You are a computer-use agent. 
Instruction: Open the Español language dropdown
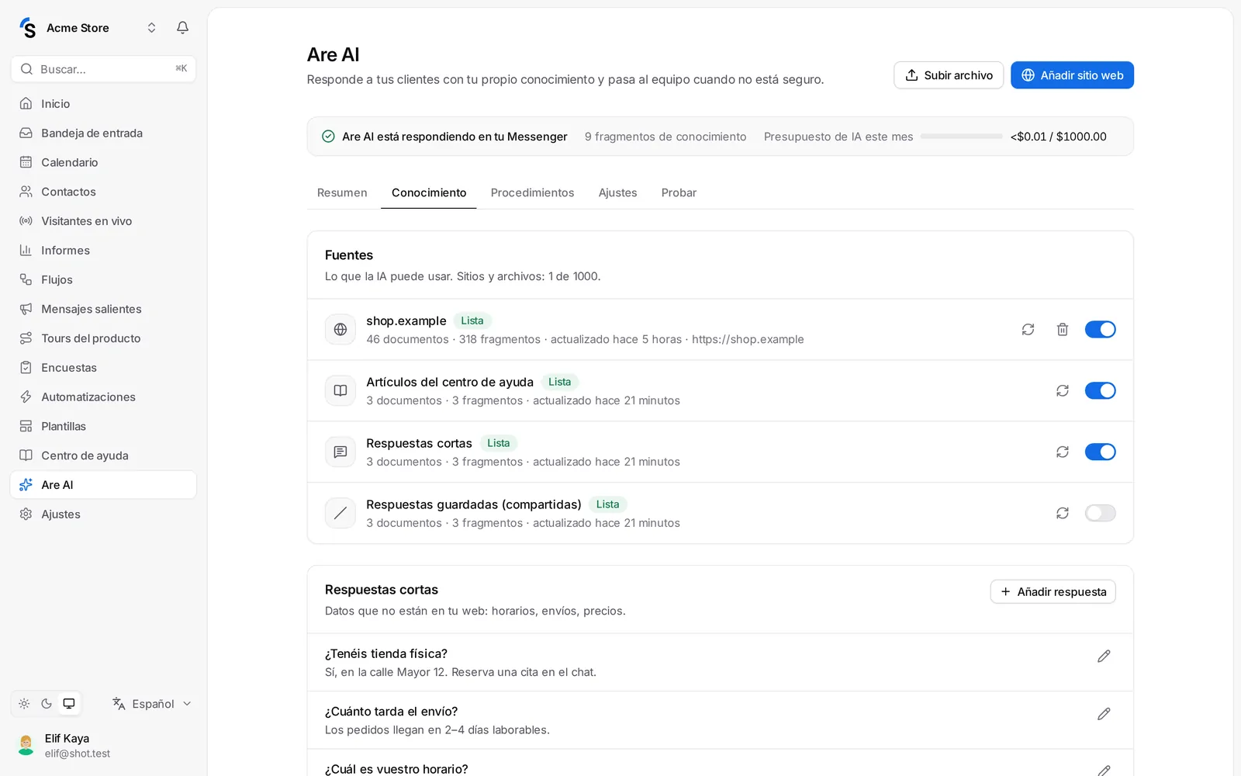coord(152,704)
